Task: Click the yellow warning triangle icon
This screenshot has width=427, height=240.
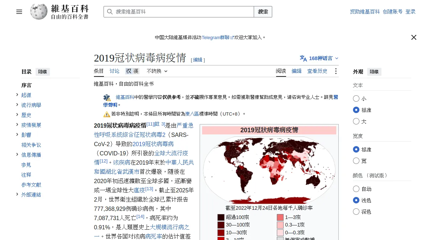Action: (107, 114)
